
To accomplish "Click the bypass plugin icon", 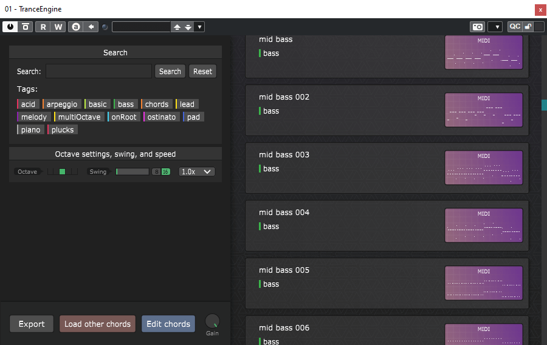I will tap(26, 27).
